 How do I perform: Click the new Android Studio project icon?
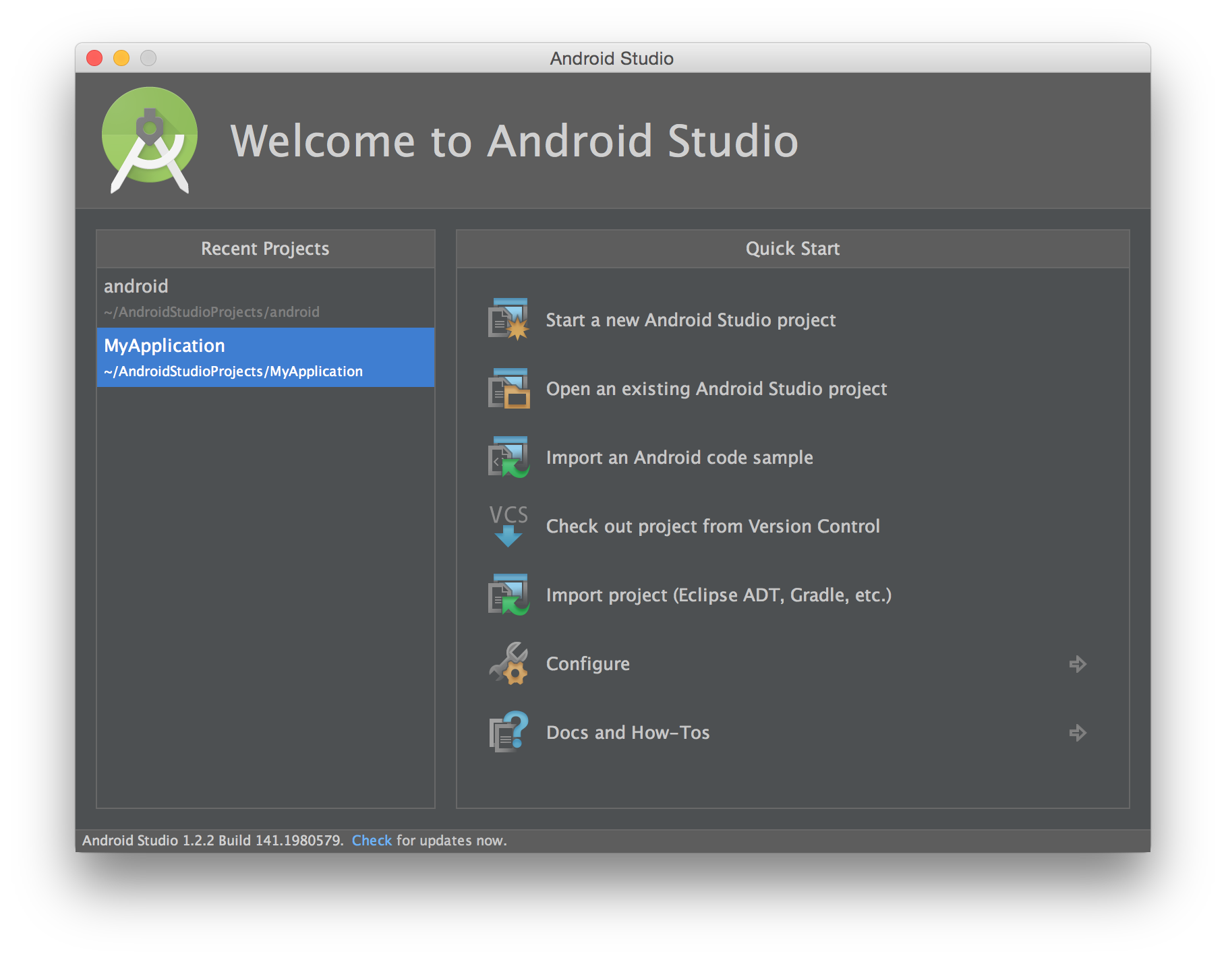(x=508, y=320)
